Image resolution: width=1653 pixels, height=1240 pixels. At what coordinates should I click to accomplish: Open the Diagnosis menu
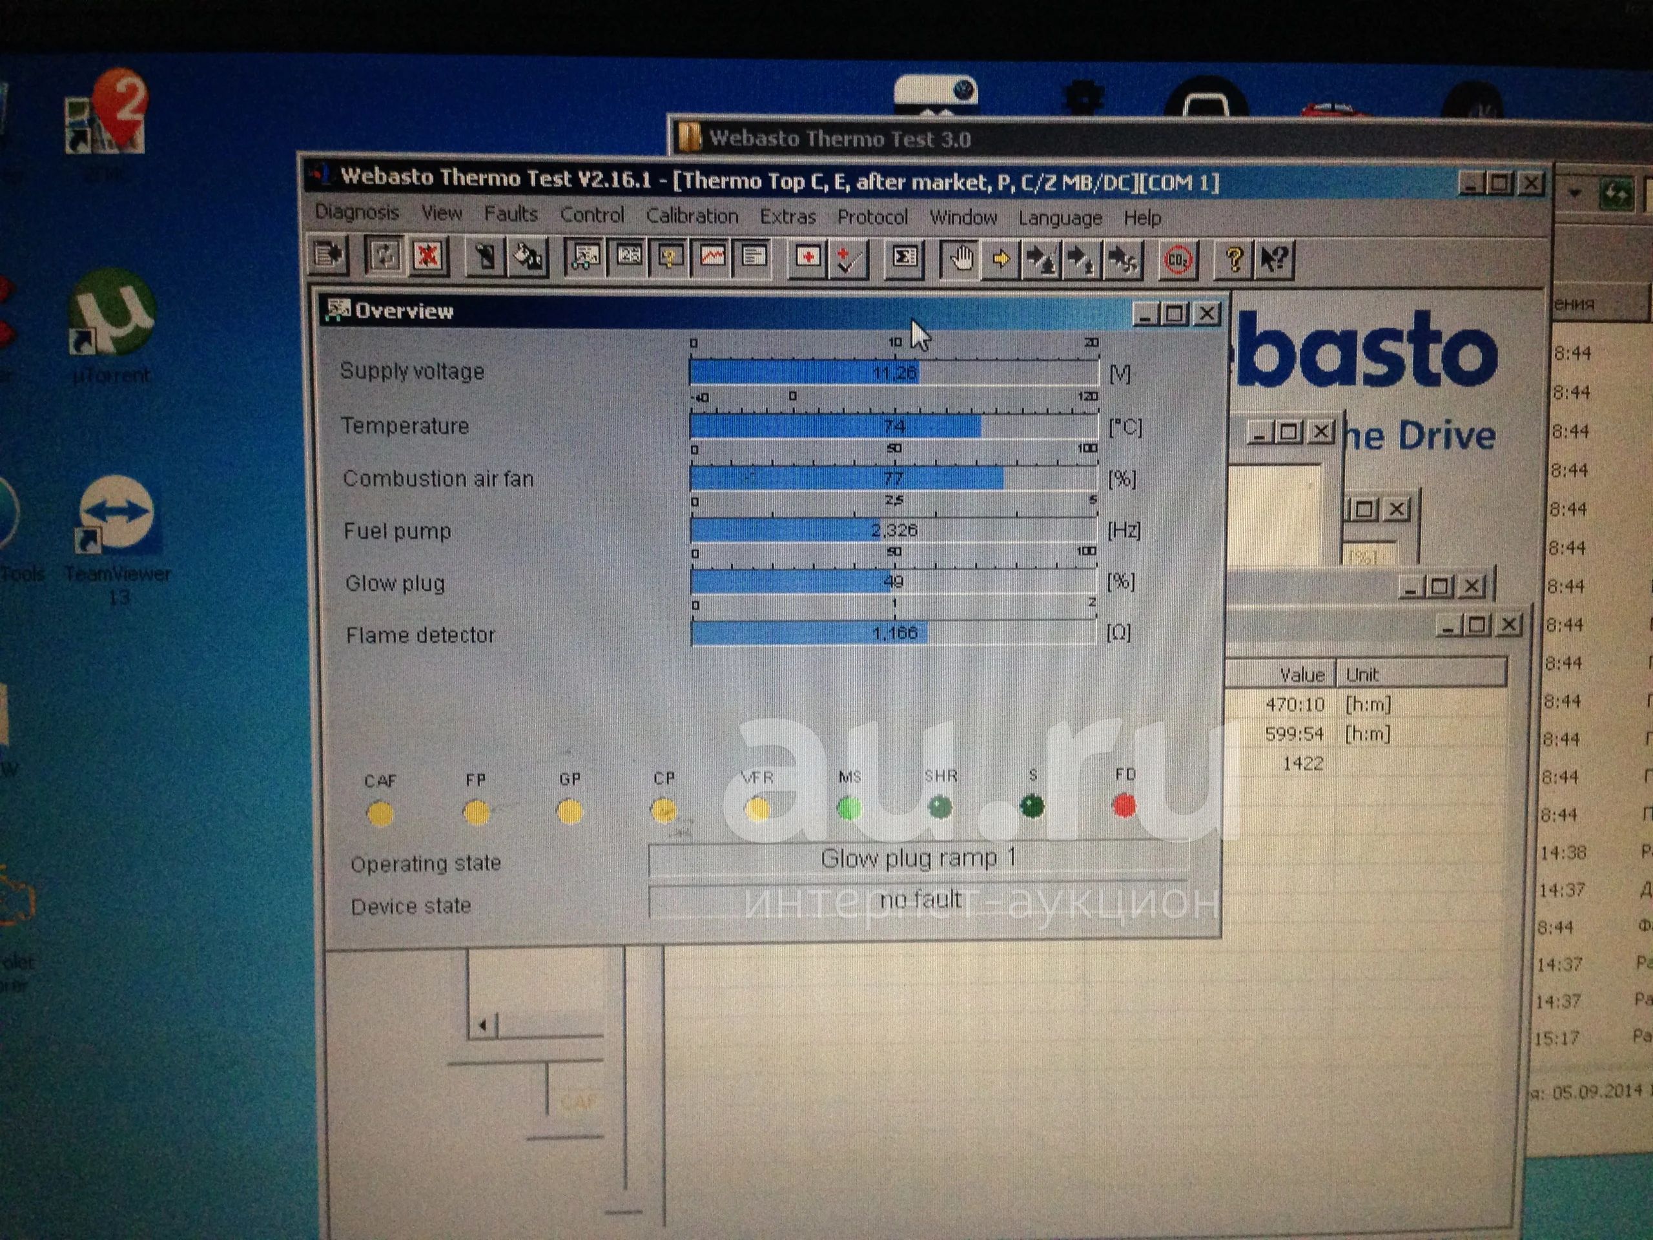click(357, 212)
